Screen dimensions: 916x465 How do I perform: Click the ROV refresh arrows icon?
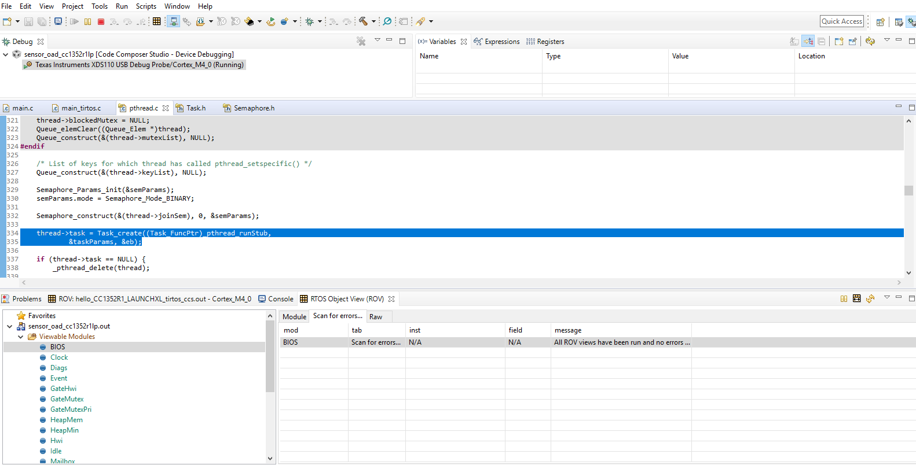click(870, 298)
